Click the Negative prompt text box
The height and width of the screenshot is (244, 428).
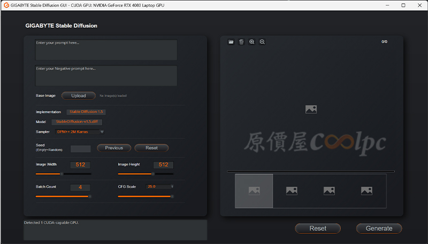(106, 76)
